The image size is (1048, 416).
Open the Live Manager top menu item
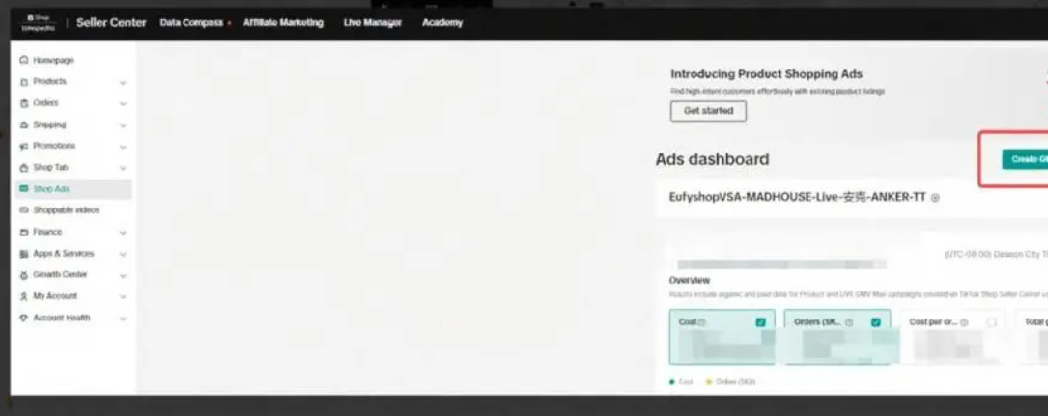(x=372, y=22)
